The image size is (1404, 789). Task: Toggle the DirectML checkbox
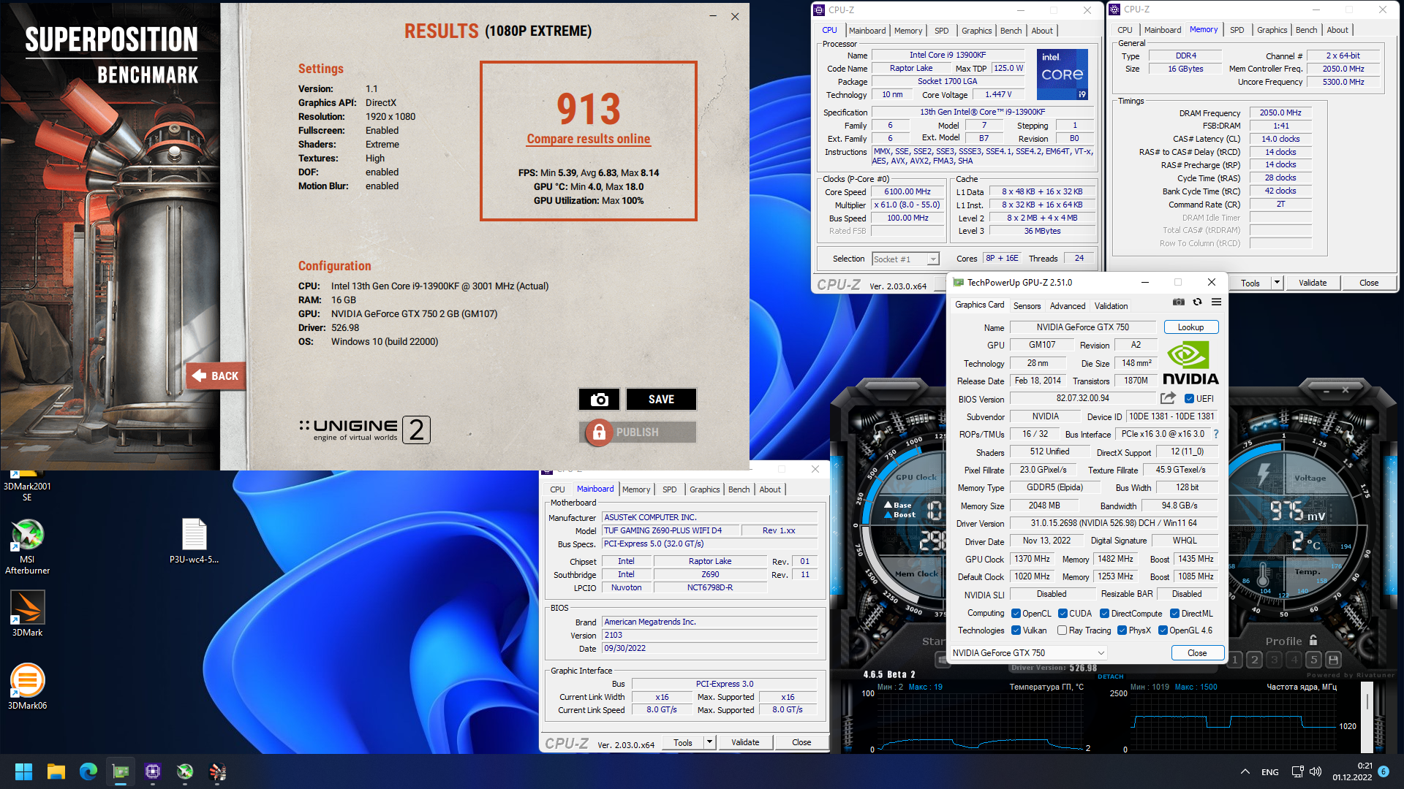1174,614
